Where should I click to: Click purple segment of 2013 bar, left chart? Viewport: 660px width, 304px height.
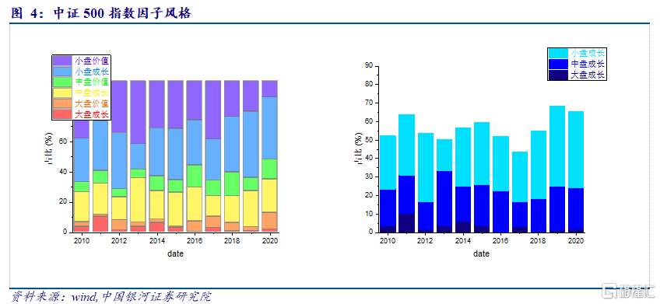[138, 112]
